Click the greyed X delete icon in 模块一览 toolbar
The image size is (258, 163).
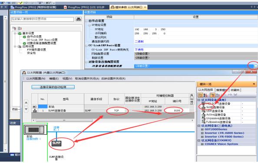coord(235,95)
